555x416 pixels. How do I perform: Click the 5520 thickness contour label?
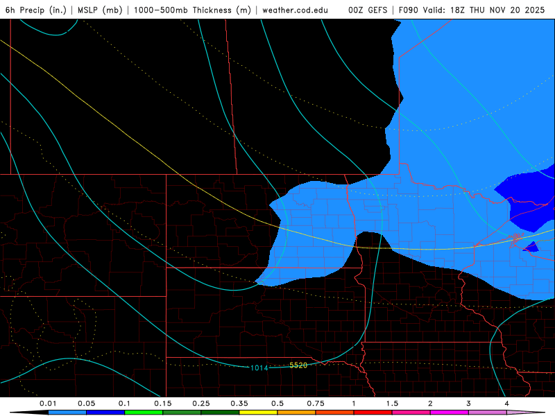298,365
